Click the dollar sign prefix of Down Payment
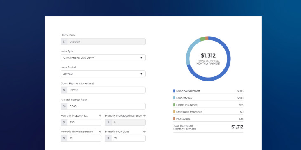The height and width of the screenshot is (150, 301). 64,90
